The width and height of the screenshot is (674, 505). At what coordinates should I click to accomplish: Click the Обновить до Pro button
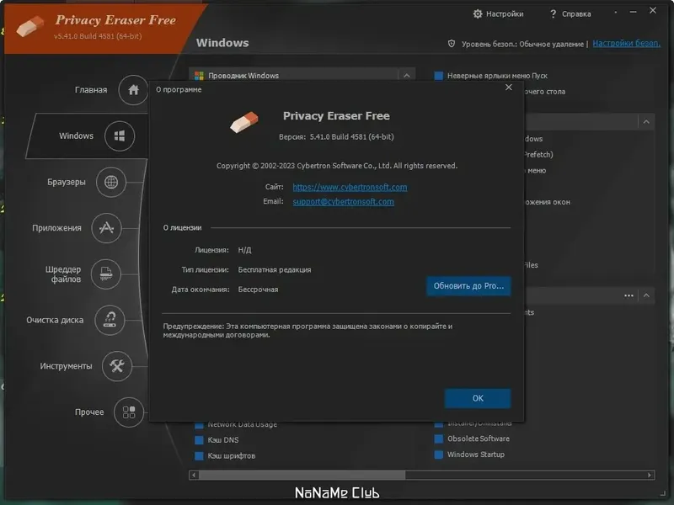[x=468, y=286]
